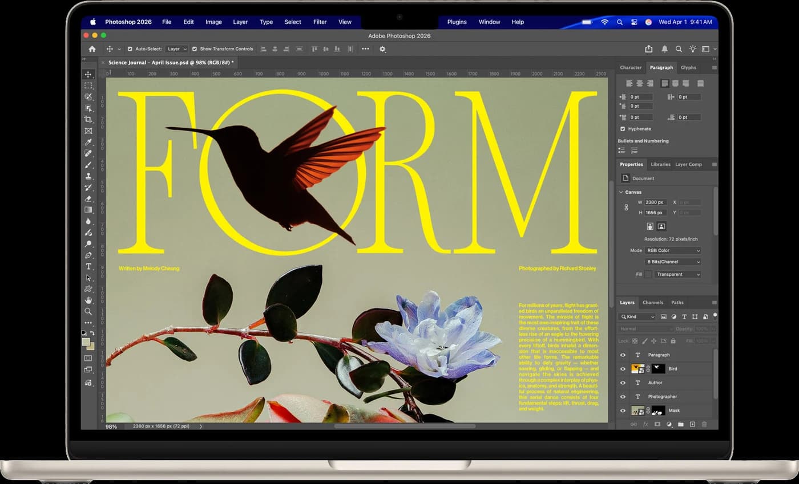Select the Gradient tool
The height and width of the screenshot is (484, 799).
coord(88,210)
